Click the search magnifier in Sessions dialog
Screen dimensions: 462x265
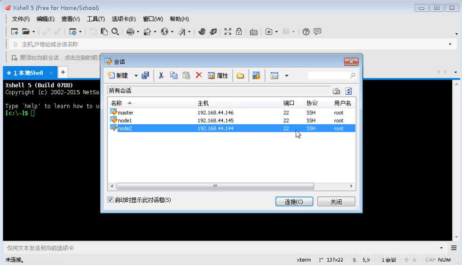[352, 76]
